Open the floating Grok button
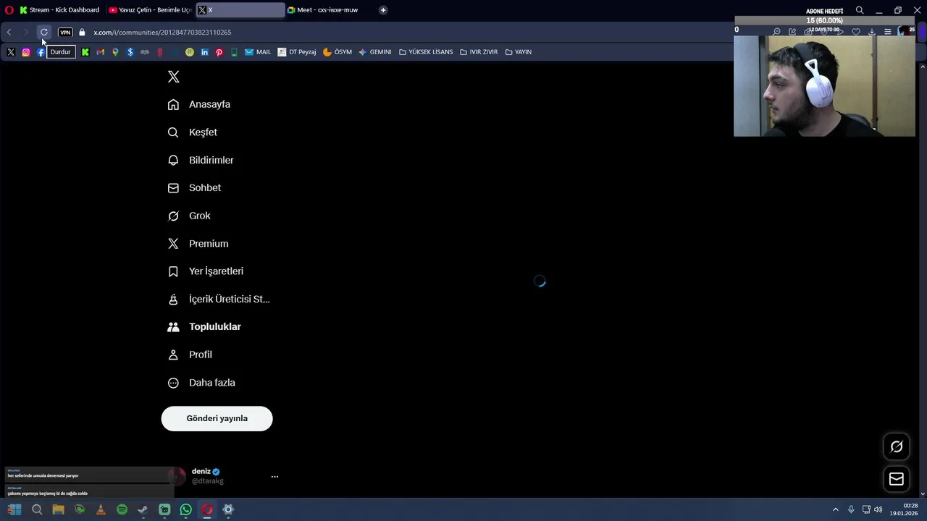 897,446
